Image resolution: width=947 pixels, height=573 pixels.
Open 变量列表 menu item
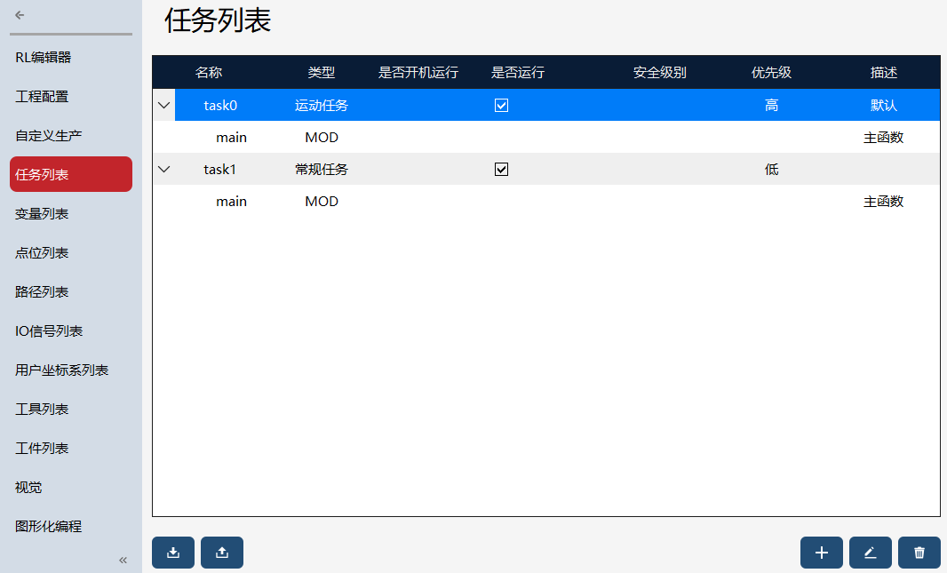[71, 214]
